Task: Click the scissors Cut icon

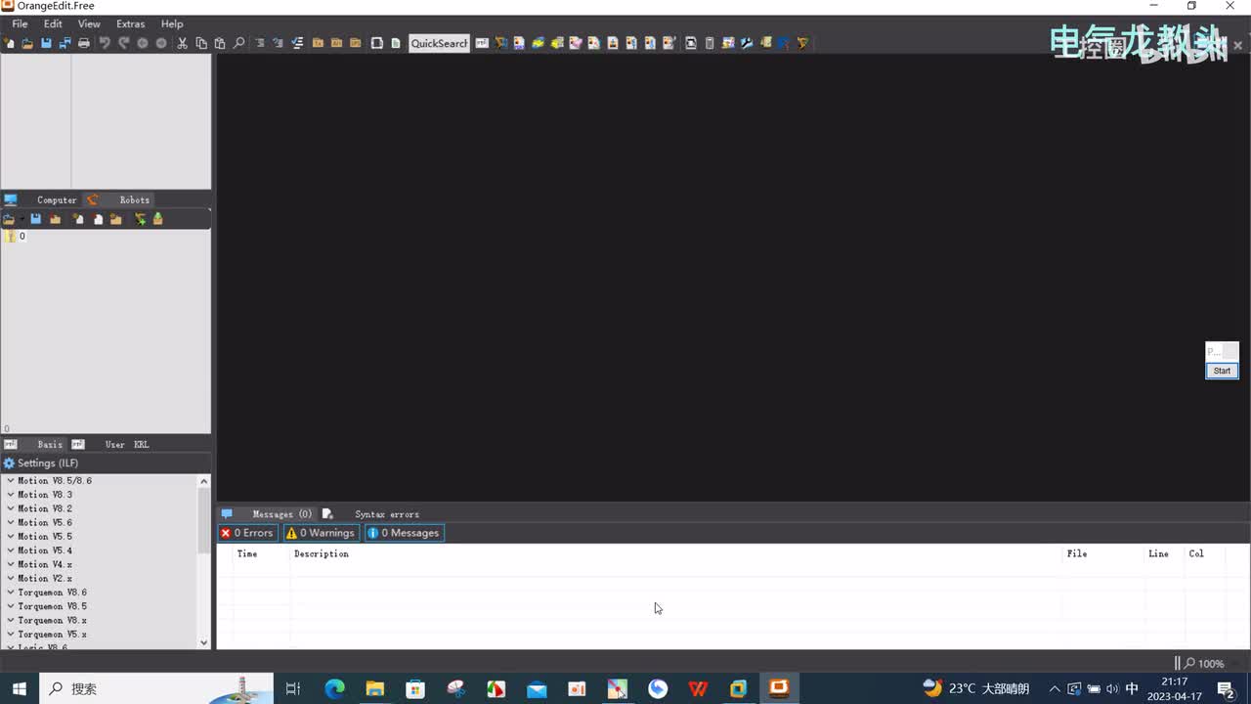Action: coord(182,43)
